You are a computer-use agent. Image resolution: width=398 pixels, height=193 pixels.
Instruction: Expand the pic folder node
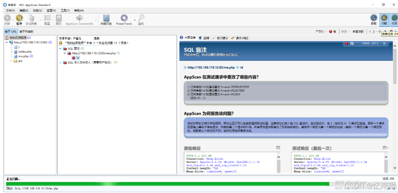[x=11, y=61]
